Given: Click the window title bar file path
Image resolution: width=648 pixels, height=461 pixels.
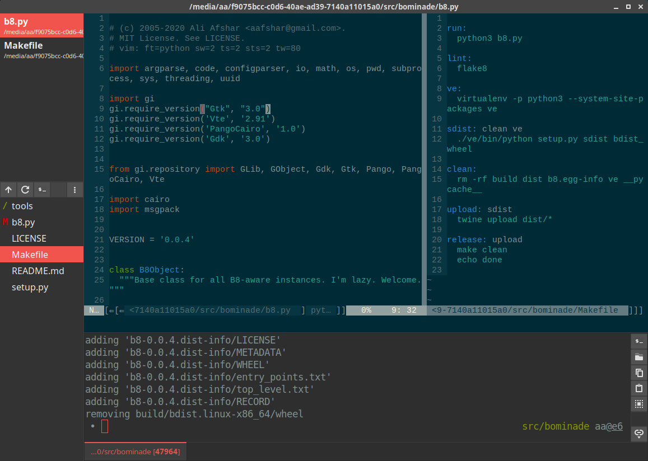Looking at the screenshot, I should [x=324, y=7].
